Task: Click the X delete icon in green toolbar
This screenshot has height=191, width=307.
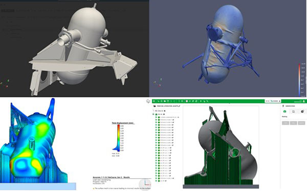Action: coord(182,101)
